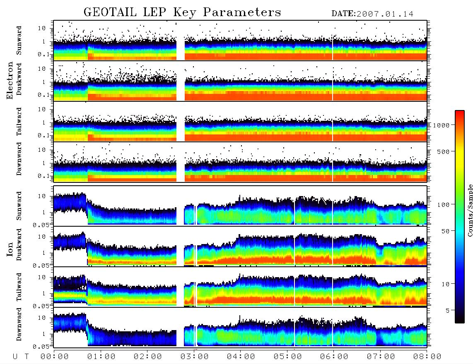This screenshot has height=364, width=473.
Task: Click the 50 tick on the color scale
Action: pos(445,231)
